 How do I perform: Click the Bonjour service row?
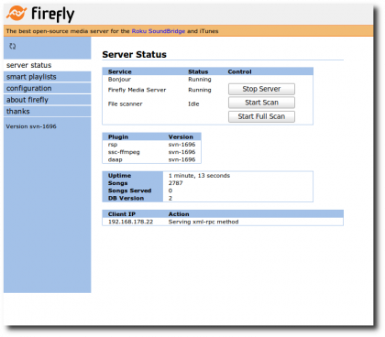[208, 80]
